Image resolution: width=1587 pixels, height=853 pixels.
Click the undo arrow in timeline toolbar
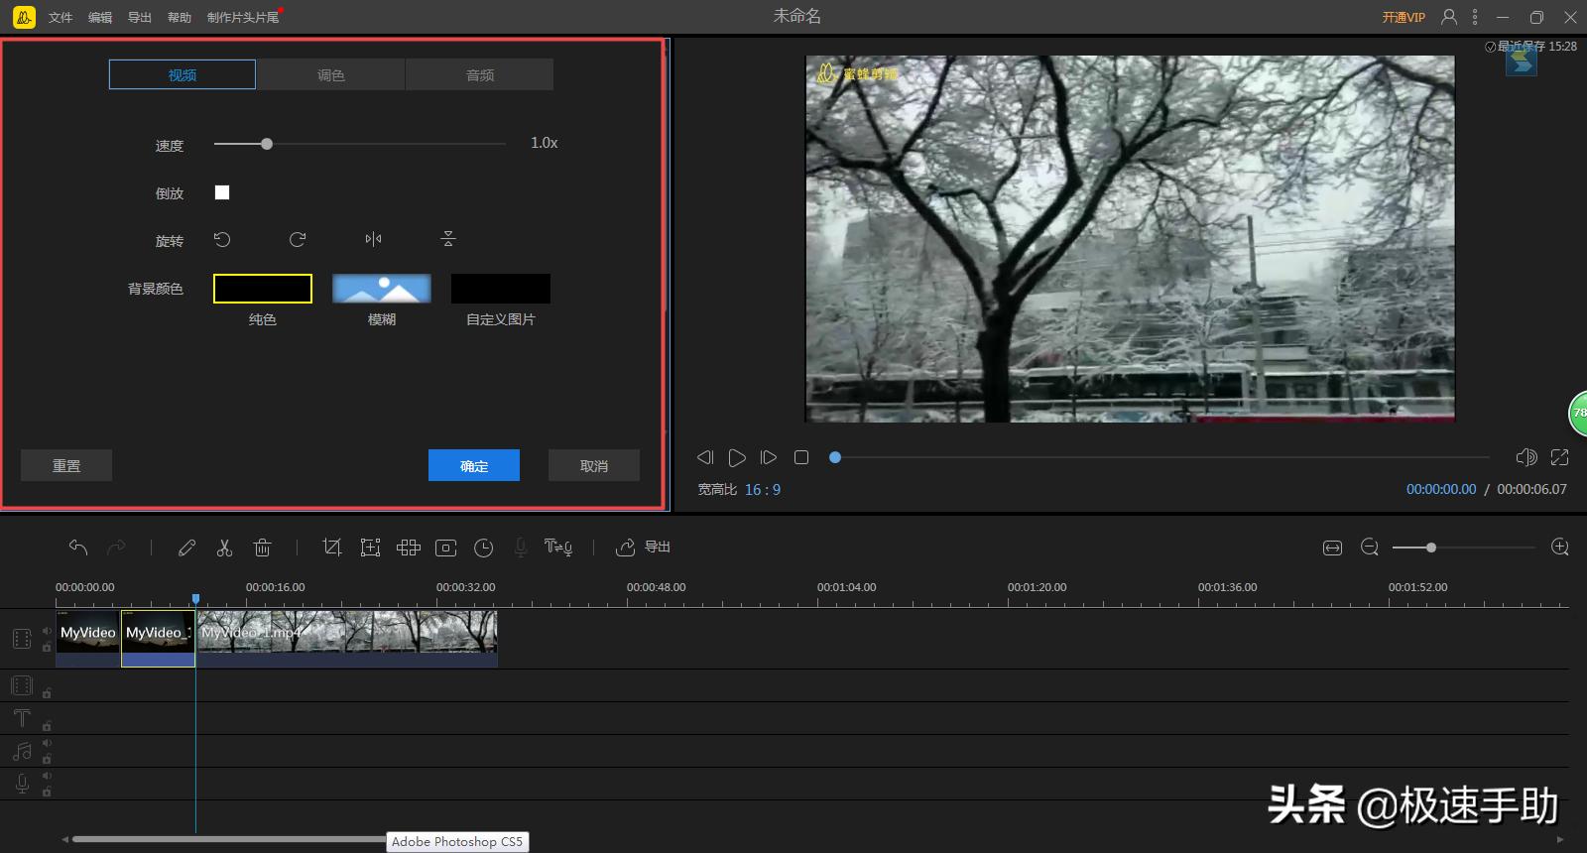(78, 547)
